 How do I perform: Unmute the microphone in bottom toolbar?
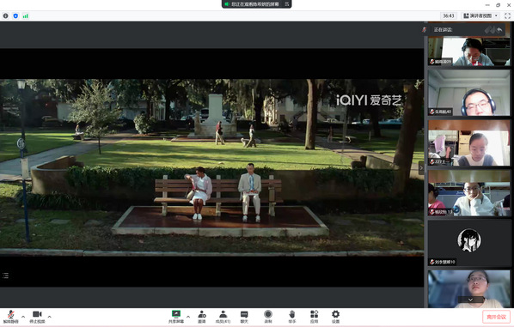[x=10, y=317]
